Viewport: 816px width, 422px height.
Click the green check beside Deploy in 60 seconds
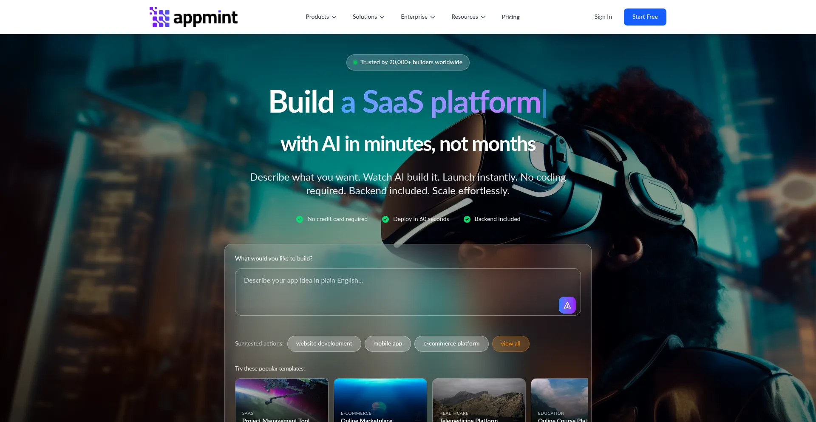pos(385,219)
